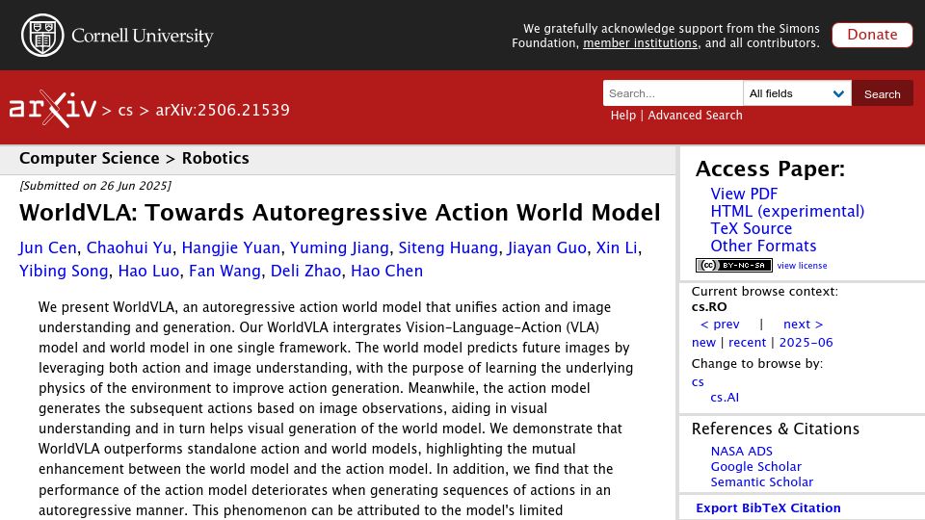Open author Hao Luo's link
Screen dimensions: 925x520
[x=148, y=271]
